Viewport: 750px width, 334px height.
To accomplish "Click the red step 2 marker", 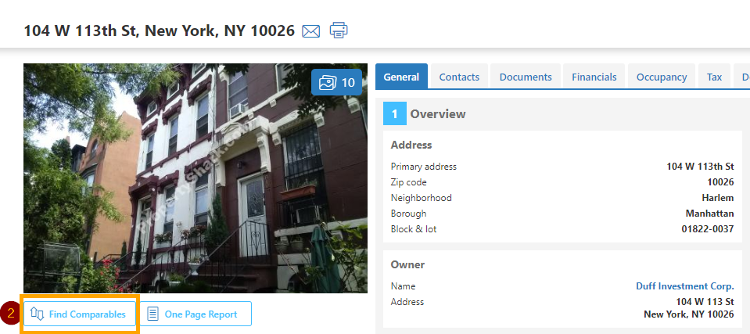I will 9,314.
